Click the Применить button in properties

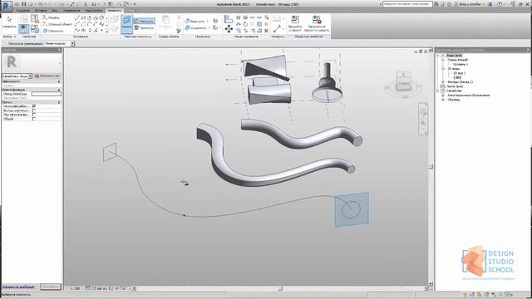[50, 287]
